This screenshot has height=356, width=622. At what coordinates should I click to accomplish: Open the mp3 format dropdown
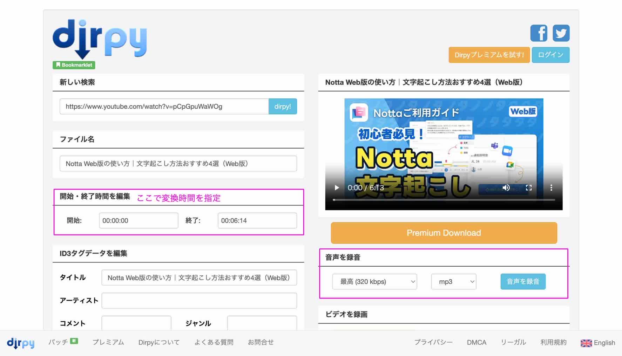point(453,281)
